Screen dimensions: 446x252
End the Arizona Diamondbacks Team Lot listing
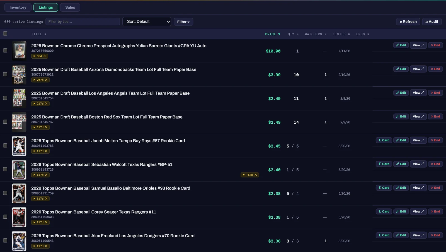pos(435,69)
